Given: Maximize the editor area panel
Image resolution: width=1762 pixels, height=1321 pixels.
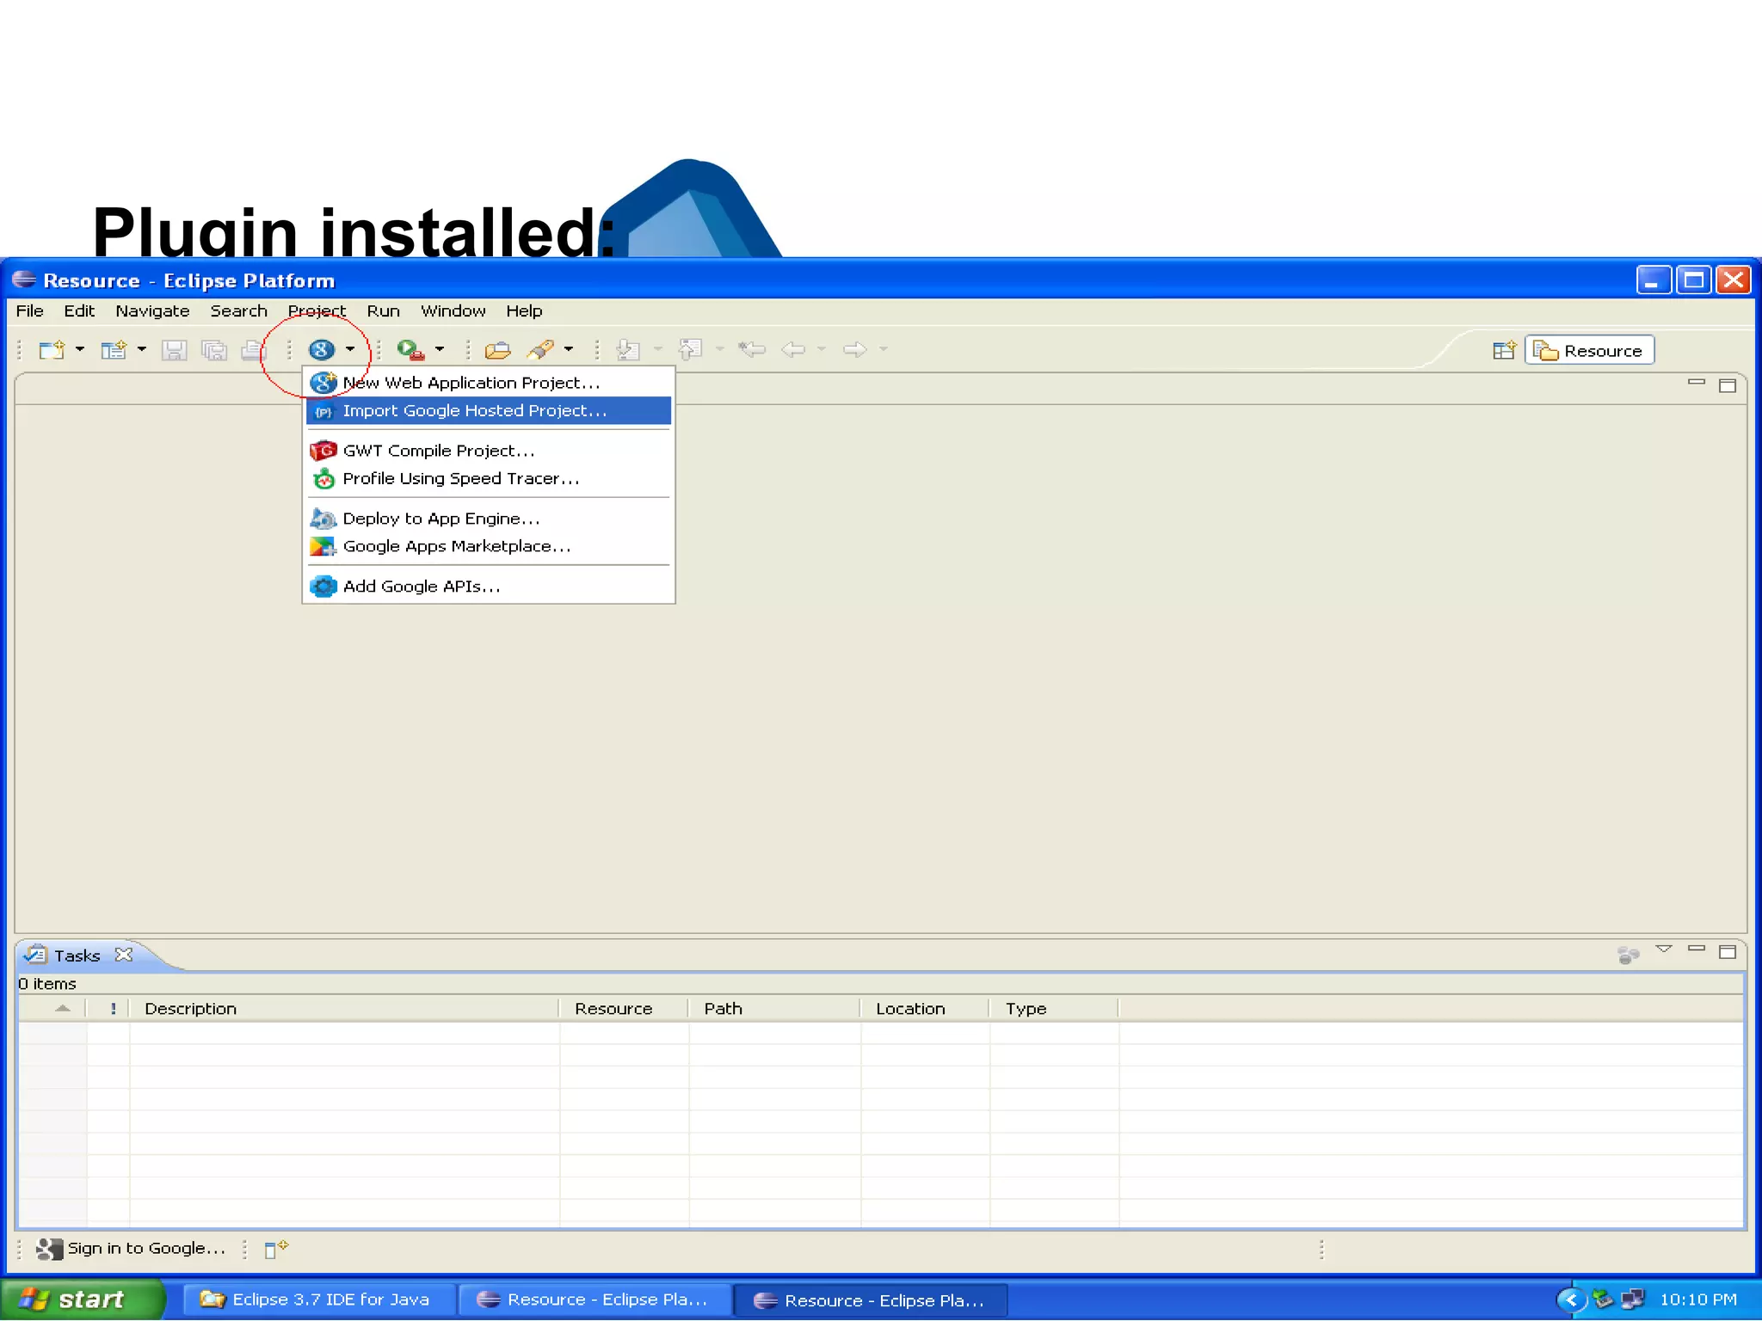Looking at the screenshot, I should (1727, 385).
